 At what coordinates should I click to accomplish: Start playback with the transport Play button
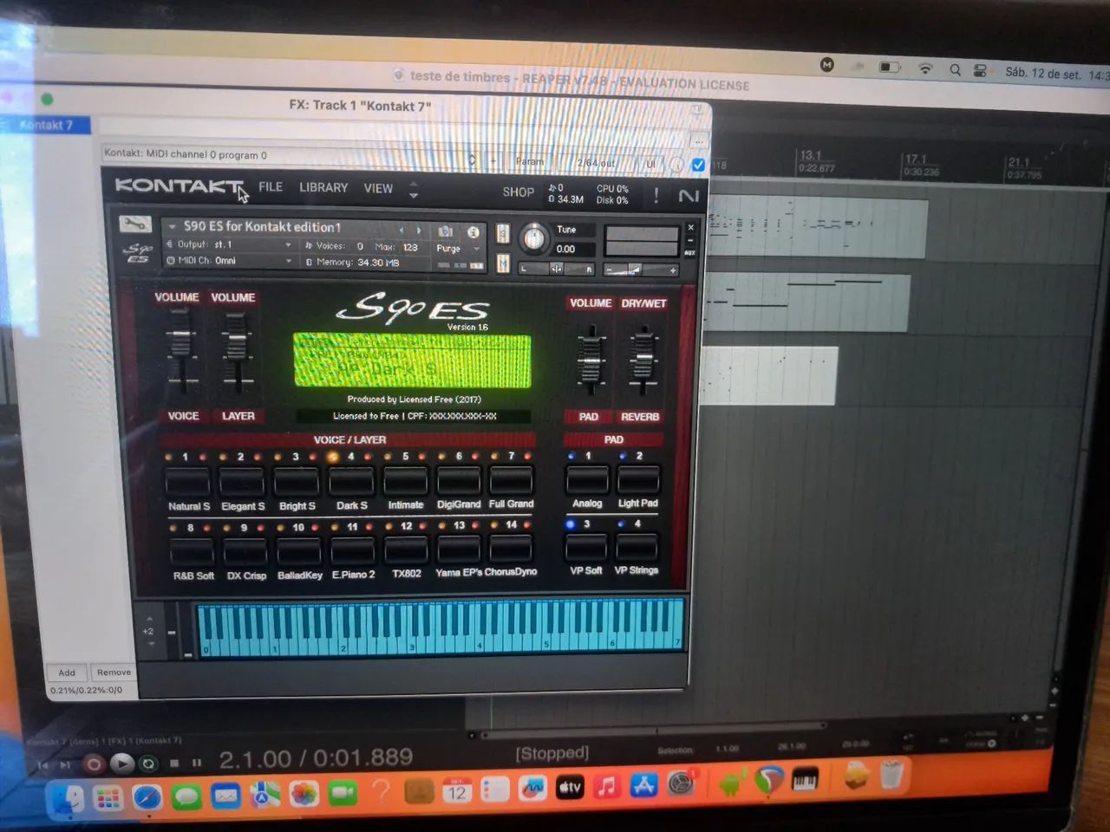[x=122, y=763]
